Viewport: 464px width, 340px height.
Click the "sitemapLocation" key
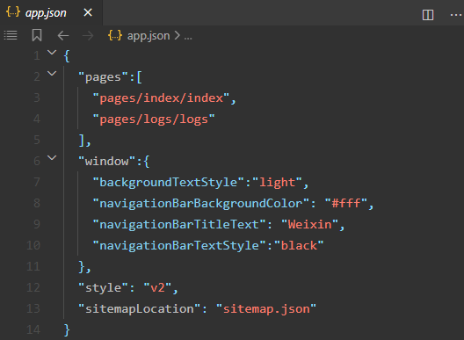click(x=140, y=308)
